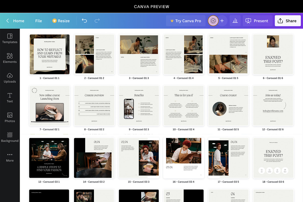This screenshot has height=202, width=303.
Task: Go back with the Home chevron arrow
Action: coord(8,21)
